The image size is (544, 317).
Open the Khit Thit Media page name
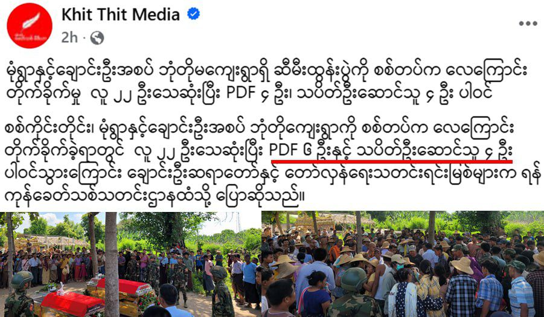pyautogui.click(x=120, y=15)
